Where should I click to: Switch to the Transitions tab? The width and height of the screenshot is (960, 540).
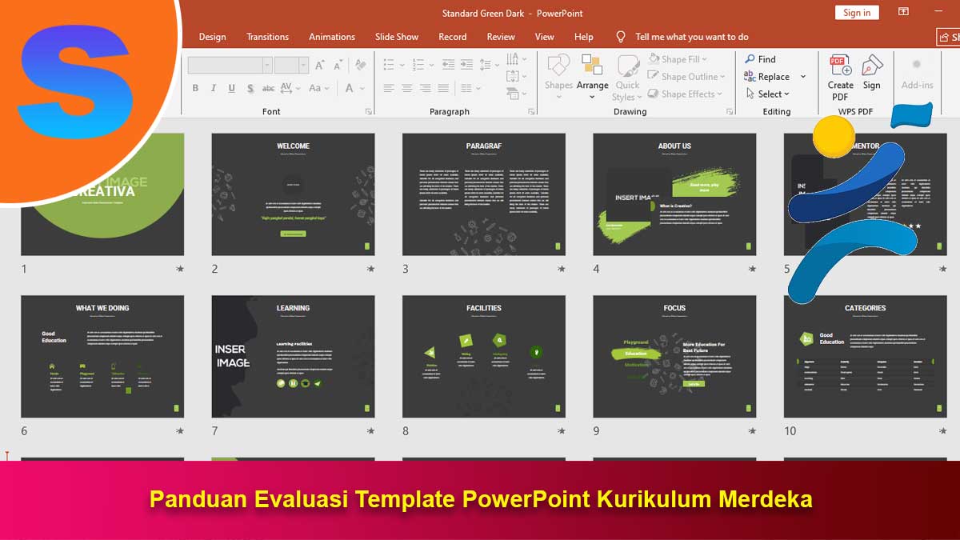click(268, 37)
